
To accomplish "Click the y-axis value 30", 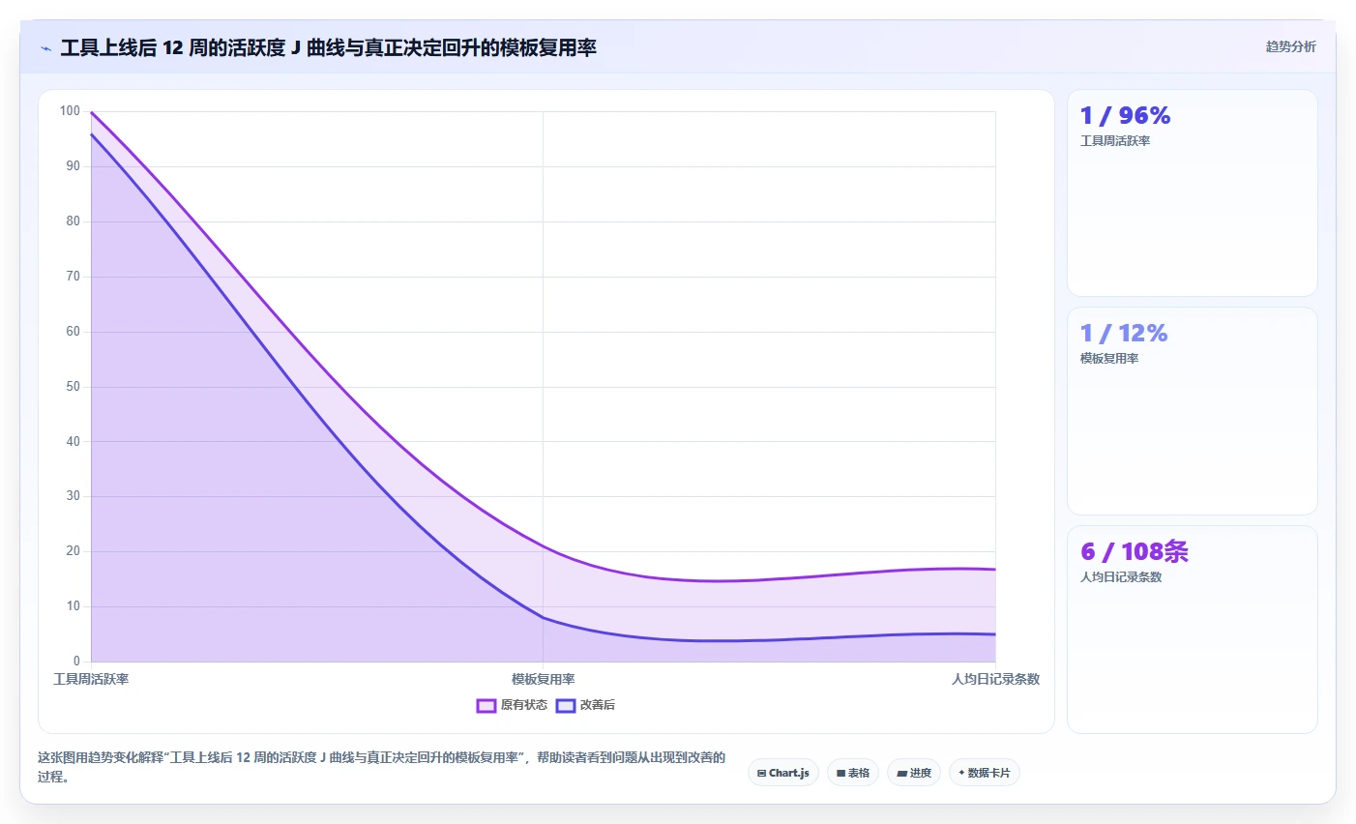I will [x=74, y=496].
